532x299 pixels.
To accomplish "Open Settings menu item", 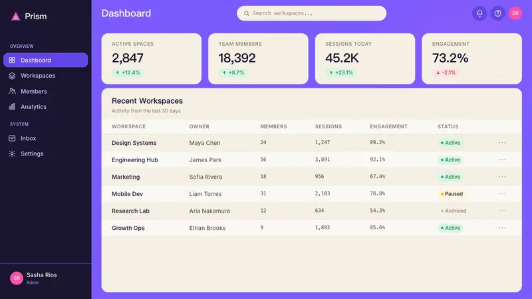I will (46, 153).
